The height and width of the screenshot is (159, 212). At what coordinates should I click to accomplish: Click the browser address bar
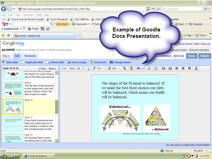tap(82, 9)
